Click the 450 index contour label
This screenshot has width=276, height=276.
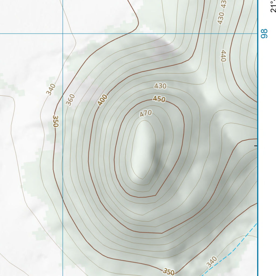(x=159, y=99)
